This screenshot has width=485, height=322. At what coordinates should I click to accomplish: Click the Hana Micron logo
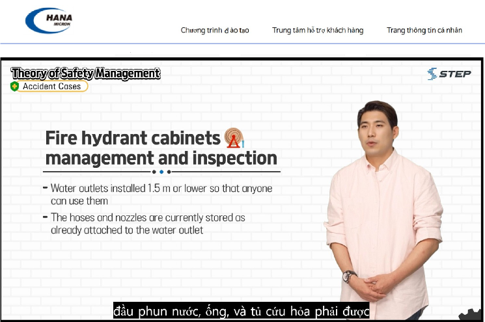point(50,20)
